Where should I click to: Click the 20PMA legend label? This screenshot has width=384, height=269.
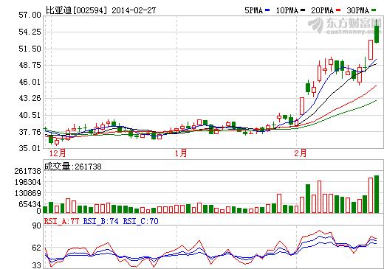point(323,10)
